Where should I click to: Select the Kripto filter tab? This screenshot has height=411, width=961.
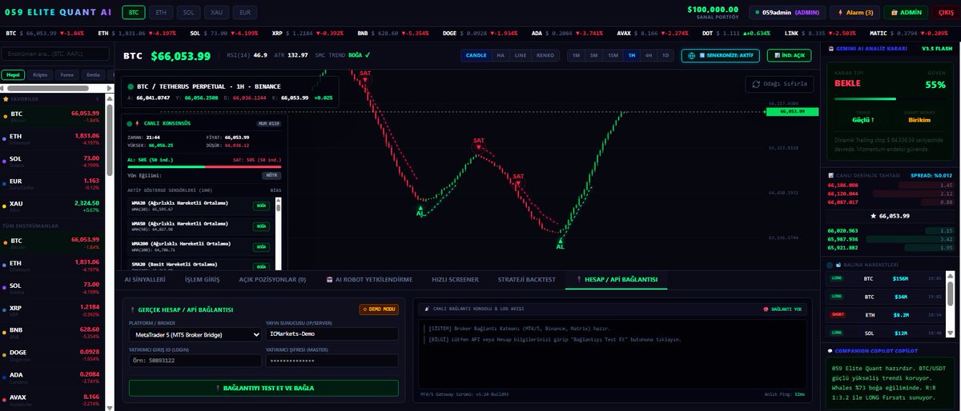(x=39, y=74)
